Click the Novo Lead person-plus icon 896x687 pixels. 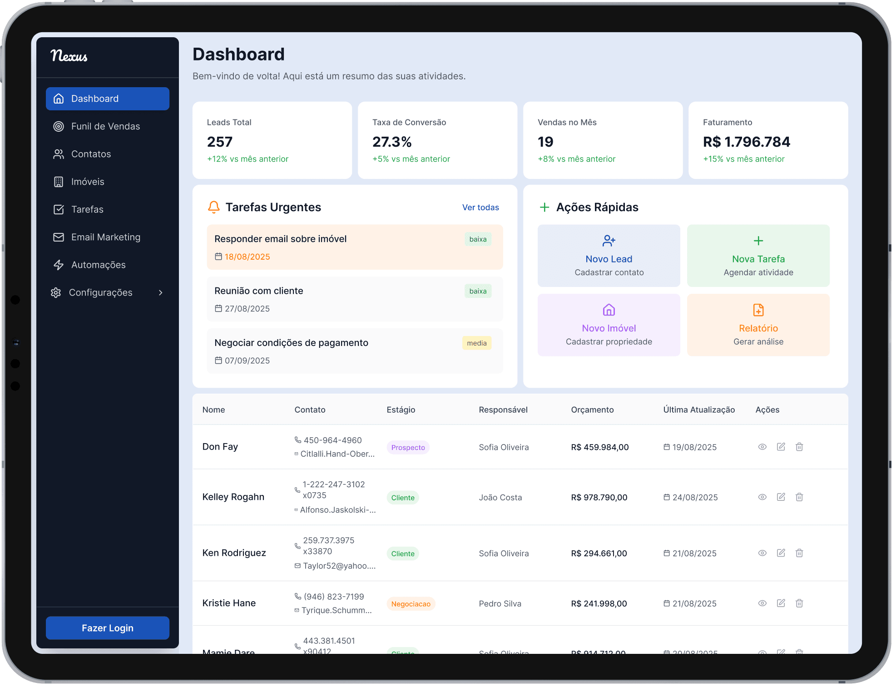pyautogui.click(x=609, y=241)
